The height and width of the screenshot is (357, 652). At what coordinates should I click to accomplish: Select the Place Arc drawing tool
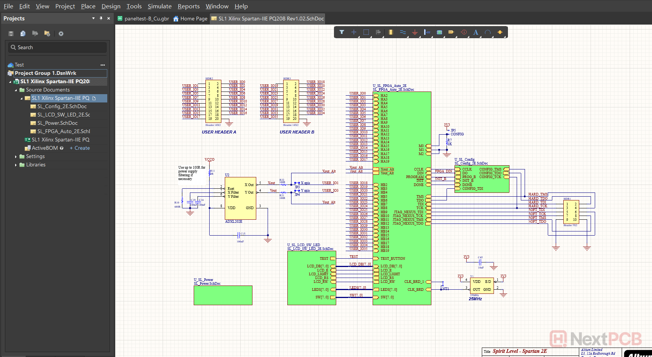click(488, 32)
